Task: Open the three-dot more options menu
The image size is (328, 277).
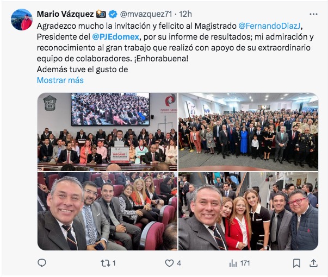Action: tap(313, 14)
